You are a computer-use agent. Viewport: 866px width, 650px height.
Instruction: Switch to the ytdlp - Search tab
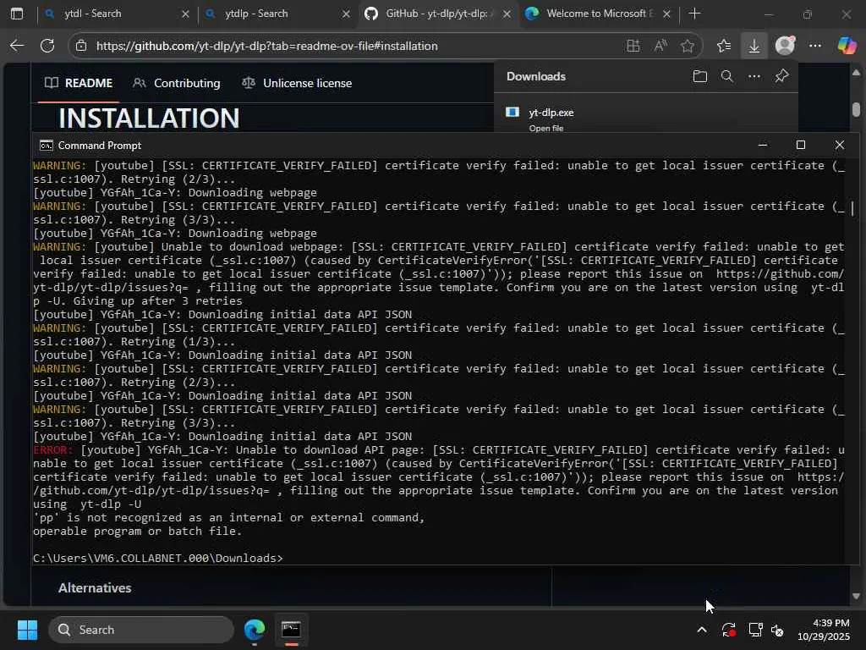tap(277, 14)
